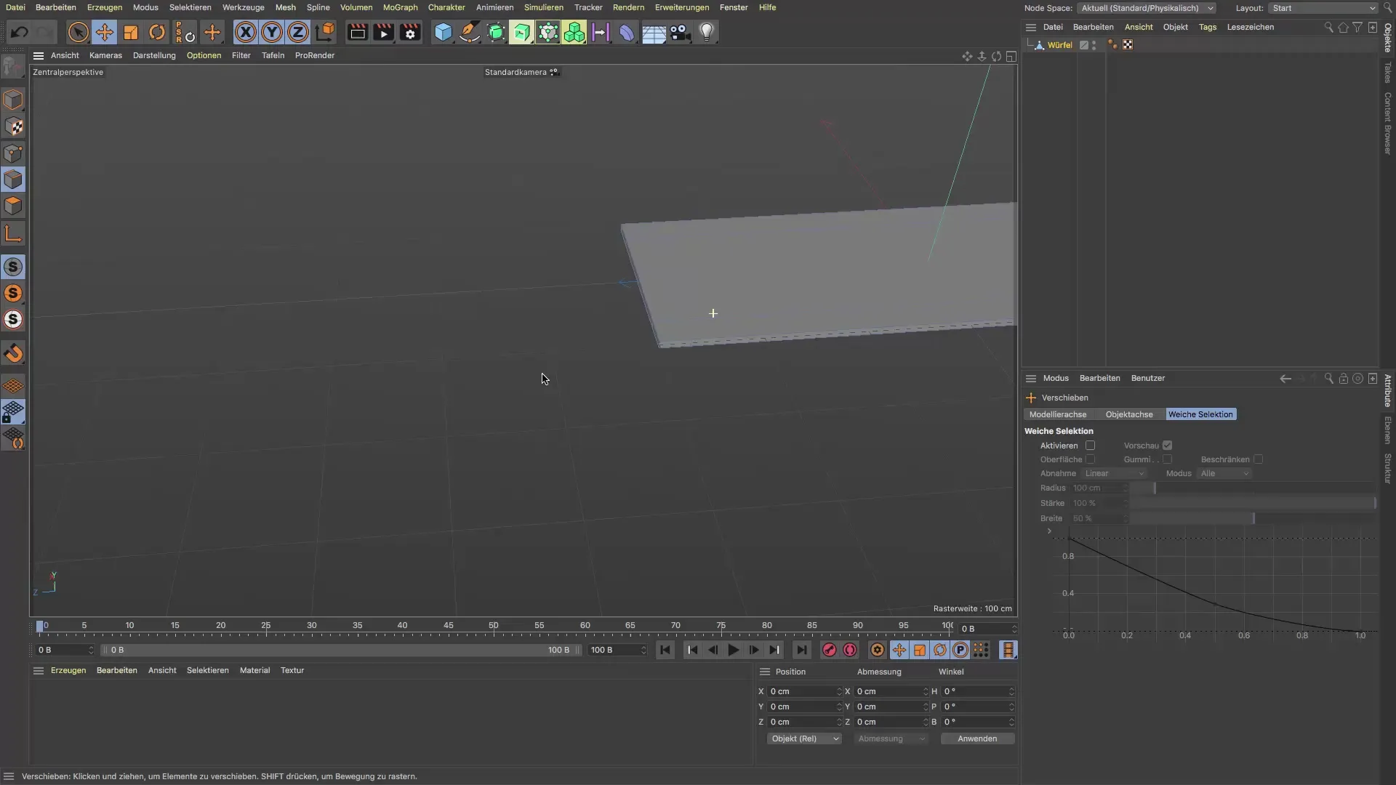This screenshot has height=785, width=1396.
Task: Select the Weiche Selektion tab
Action: pyautogui.click(x=1200, y=414)
